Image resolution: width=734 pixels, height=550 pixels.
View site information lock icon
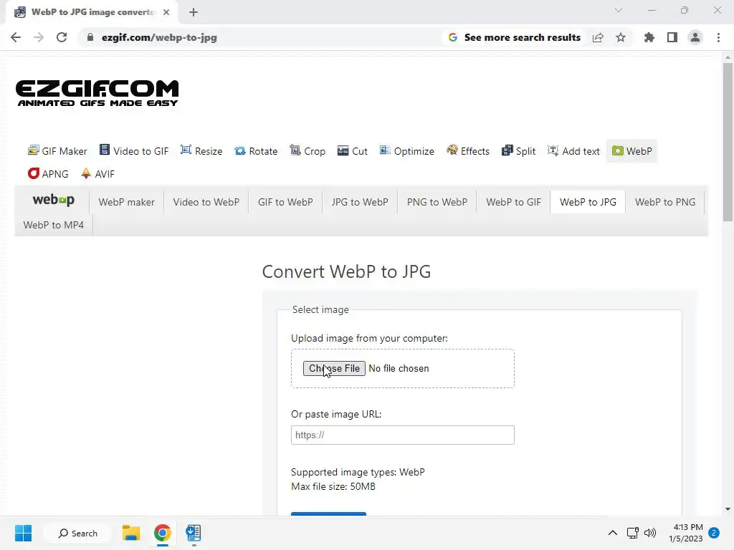coord(90,37)
